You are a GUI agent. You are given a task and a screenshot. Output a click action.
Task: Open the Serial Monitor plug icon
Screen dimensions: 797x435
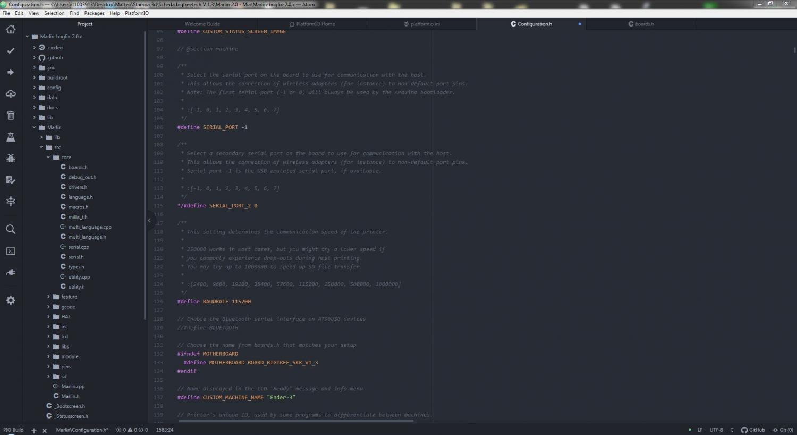click(x=11, y=273)
